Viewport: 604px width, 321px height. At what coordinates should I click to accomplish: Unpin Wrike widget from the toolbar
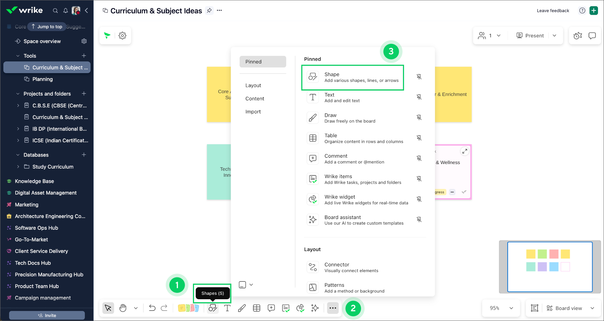pos(419,199)
